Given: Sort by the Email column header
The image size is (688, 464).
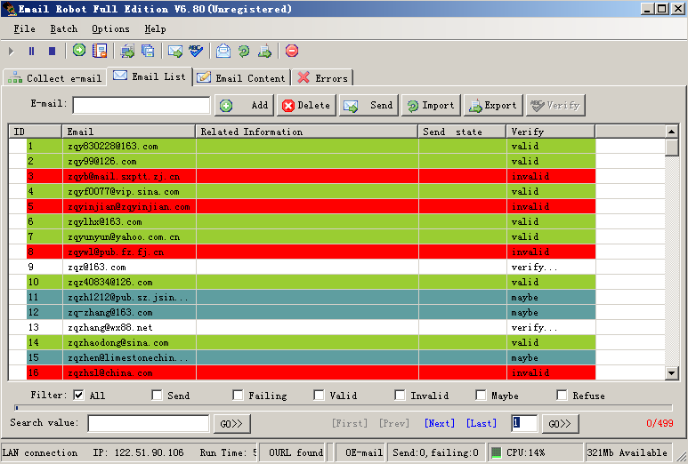Looking at the screenshot, I should pyautogui.click(x=128, y=132).
